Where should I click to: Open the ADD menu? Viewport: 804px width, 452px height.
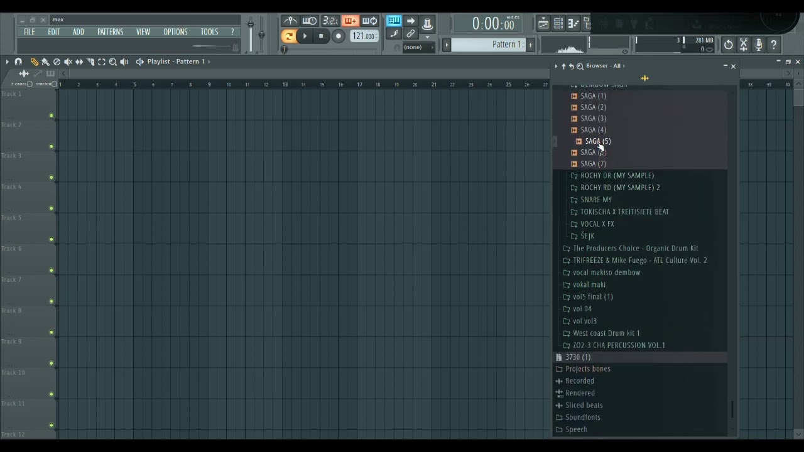(x=79, y=32)
